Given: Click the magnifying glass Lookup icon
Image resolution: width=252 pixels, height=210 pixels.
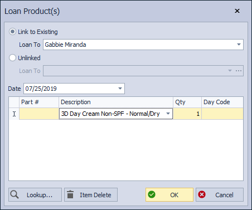Looking at the screenshot, I should click(14, 194).
